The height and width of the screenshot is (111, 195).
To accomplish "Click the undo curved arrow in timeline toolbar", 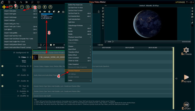I will (x=44, y=45).
